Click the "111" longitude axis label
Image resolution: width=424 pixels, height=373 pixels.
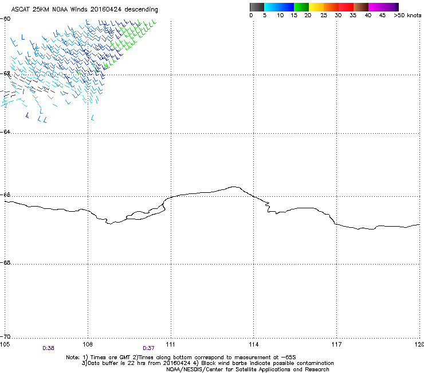point(170,344)
